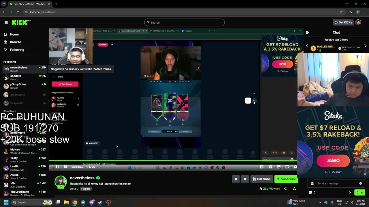Click HALLEBERR... top gifter entry
Viewport: 369px width, 207px height.
click(x=323, y=48)
